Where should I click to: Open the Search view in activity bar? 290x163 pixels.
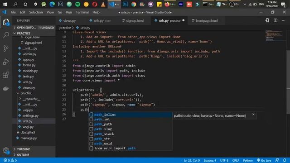[x=6, y=35]
